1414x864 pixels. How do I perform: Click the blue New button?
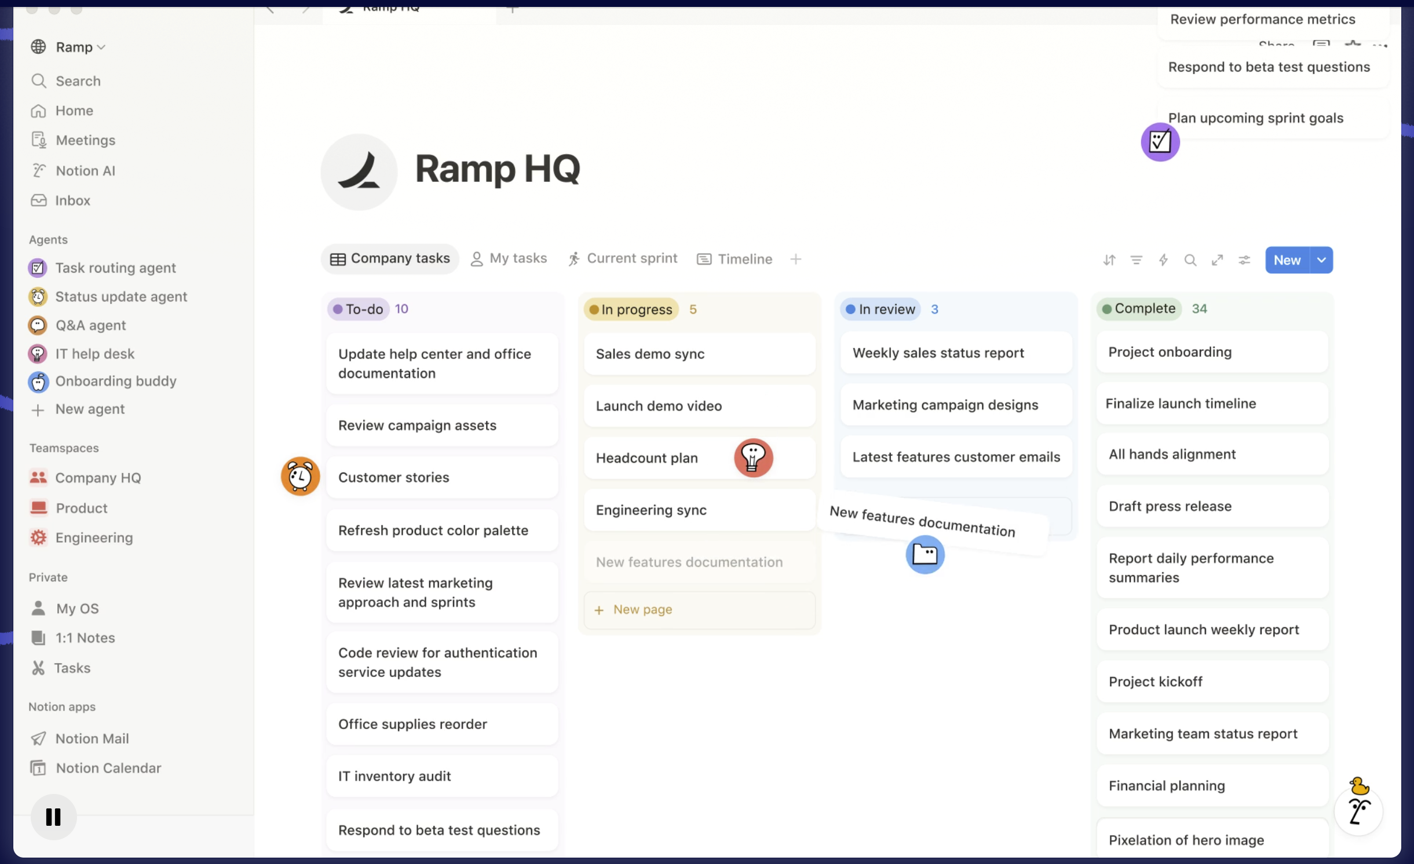pos(1287,260)
